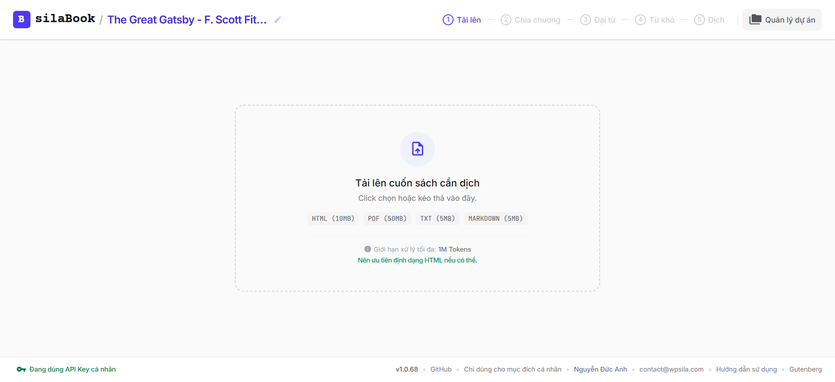Open the GitHub link in footer

pos(441,369)
